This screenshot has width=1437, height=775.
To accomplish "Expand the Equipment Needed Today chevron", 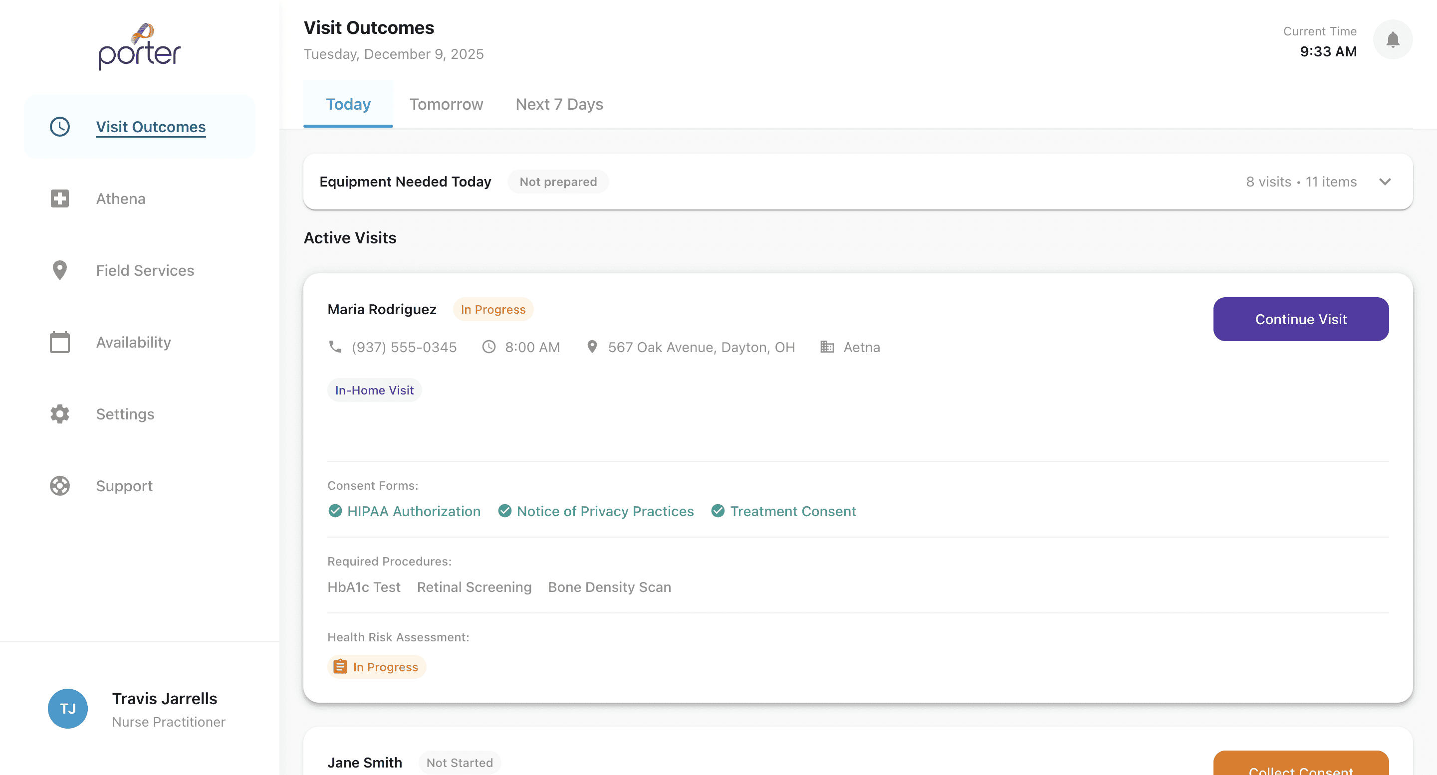I will click(1385, 182).
